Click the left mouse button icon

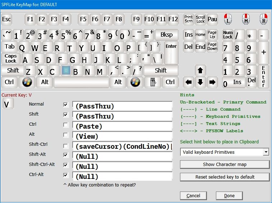click(x=228, y=19)
